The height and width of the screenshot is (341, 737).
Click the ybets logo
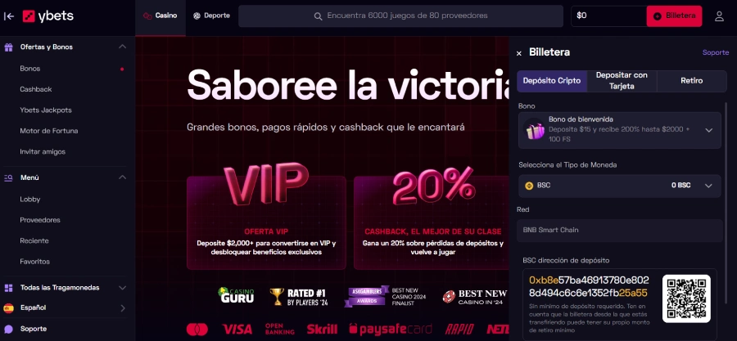pyautogui.click(x=48, y=16)
